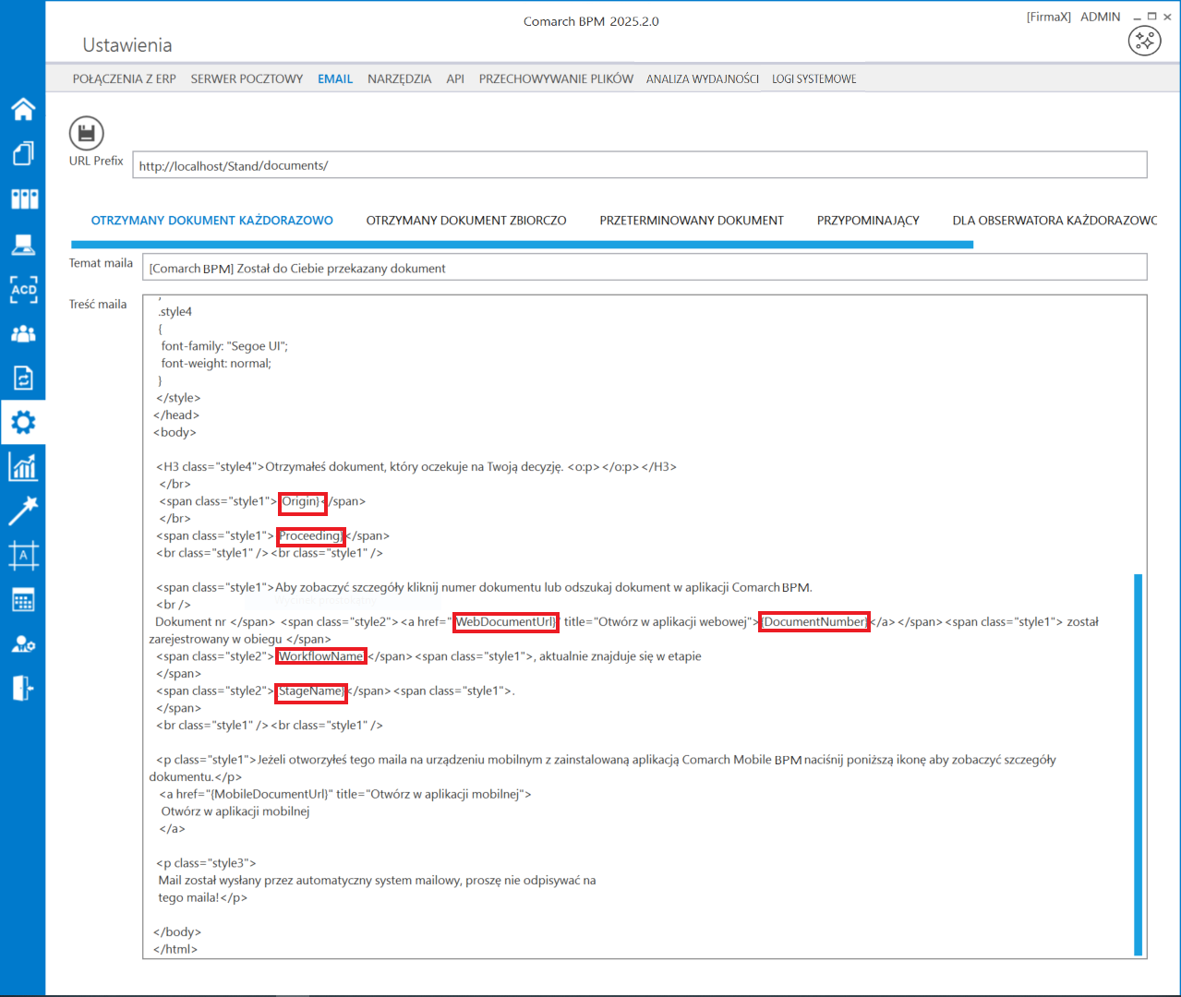
Task: Switch to POŁĄCZENIA Z ERP tab
Action: [125, 78]
